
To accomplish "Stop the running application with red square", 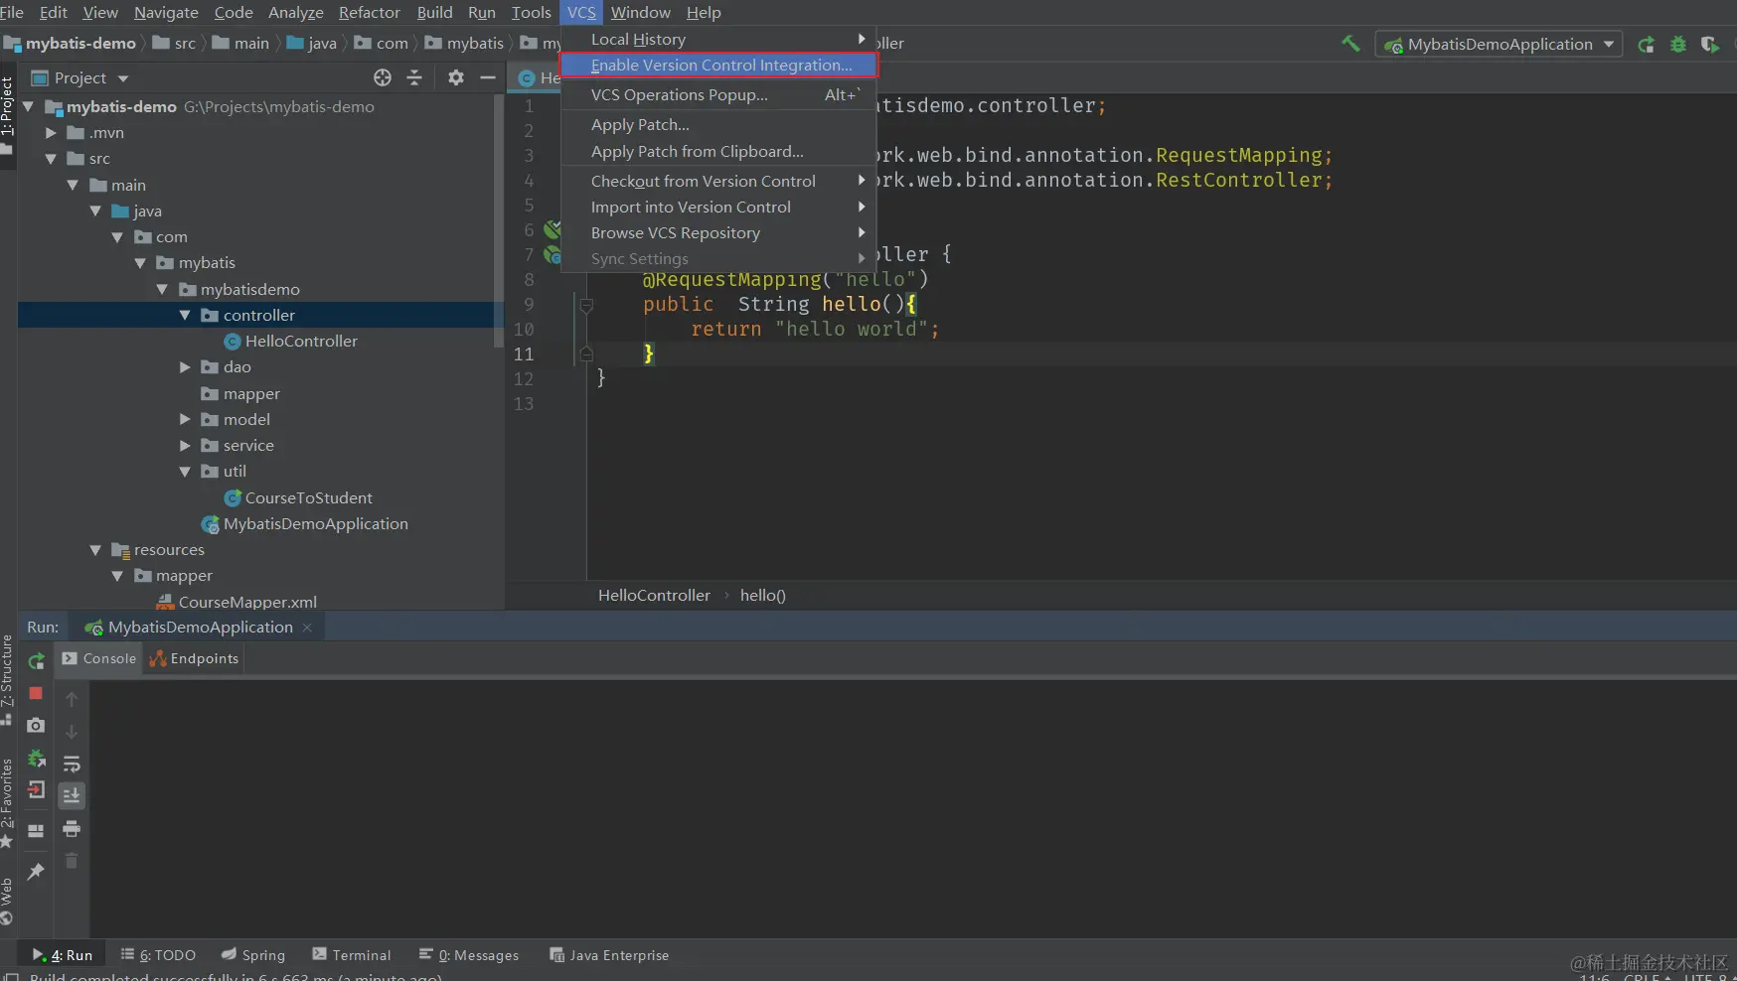I will 36,693.
